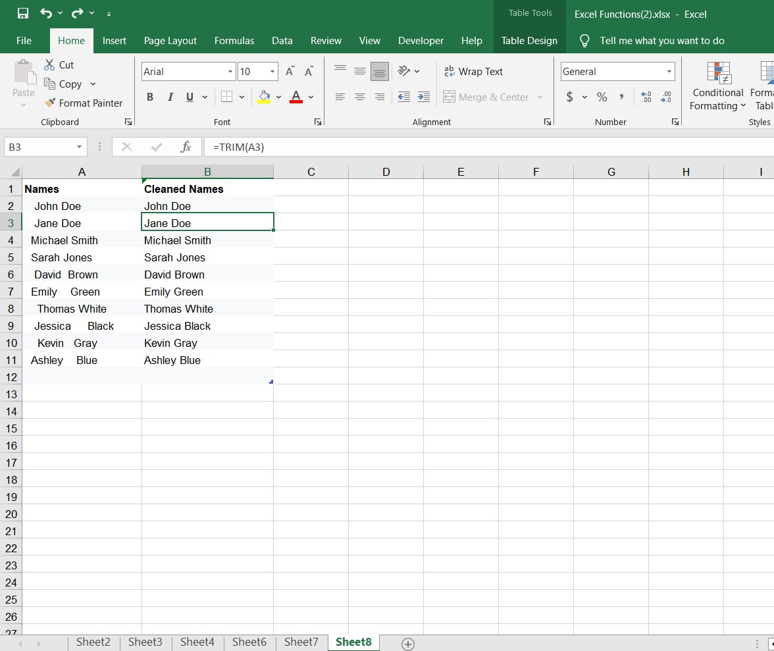
Task: Expand the Arial font name combo box
Action: click(230, 72)
